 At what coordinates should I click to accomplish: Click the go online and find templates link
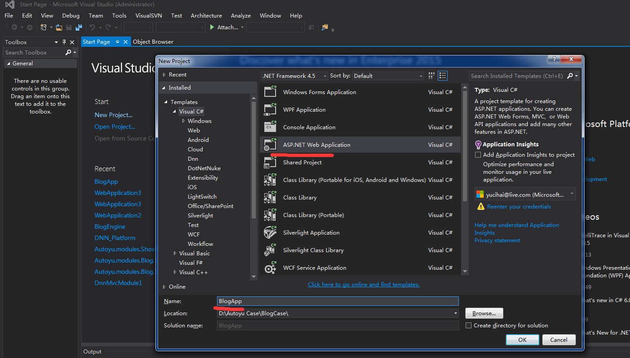click(x=363, y=284)
